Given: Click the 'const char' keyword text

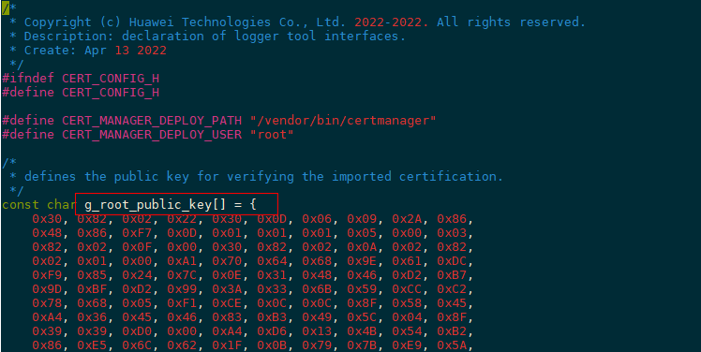Looking at the screenshot, I should [x=39, y=205].
